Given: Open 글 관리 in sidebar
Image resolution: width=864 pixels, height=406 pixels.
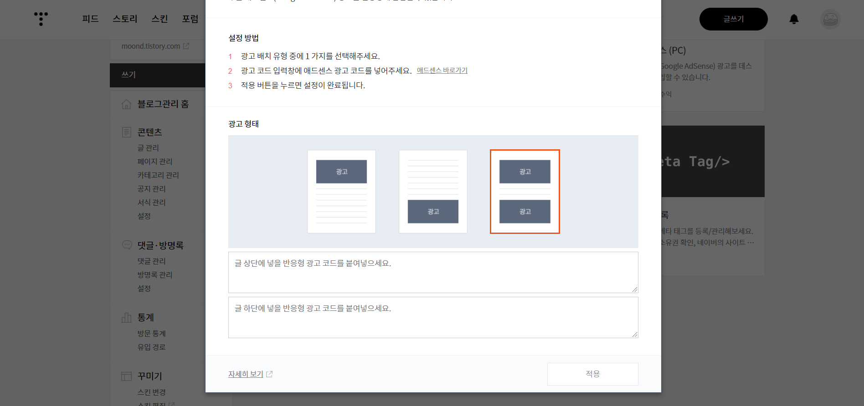Looking at the screenshot, I should (148, 148).
